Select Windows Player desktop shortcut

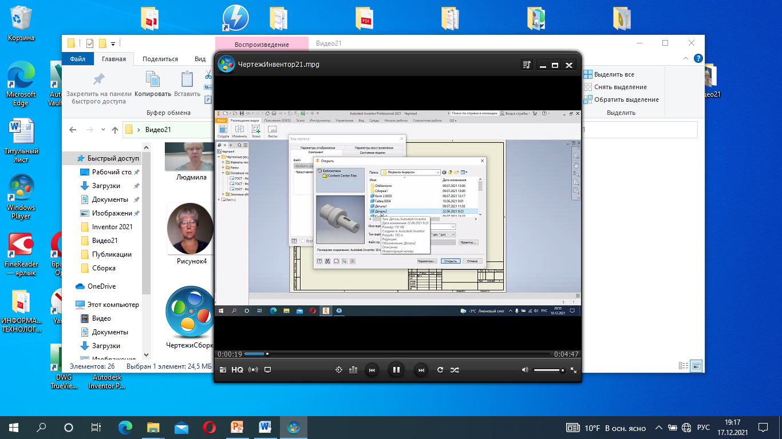[21, 197]
